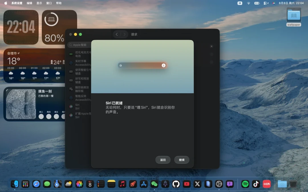This screenshot has width=308, height=192.
Task: Open Downloads folder in the Dock
Action: [282, 184]
